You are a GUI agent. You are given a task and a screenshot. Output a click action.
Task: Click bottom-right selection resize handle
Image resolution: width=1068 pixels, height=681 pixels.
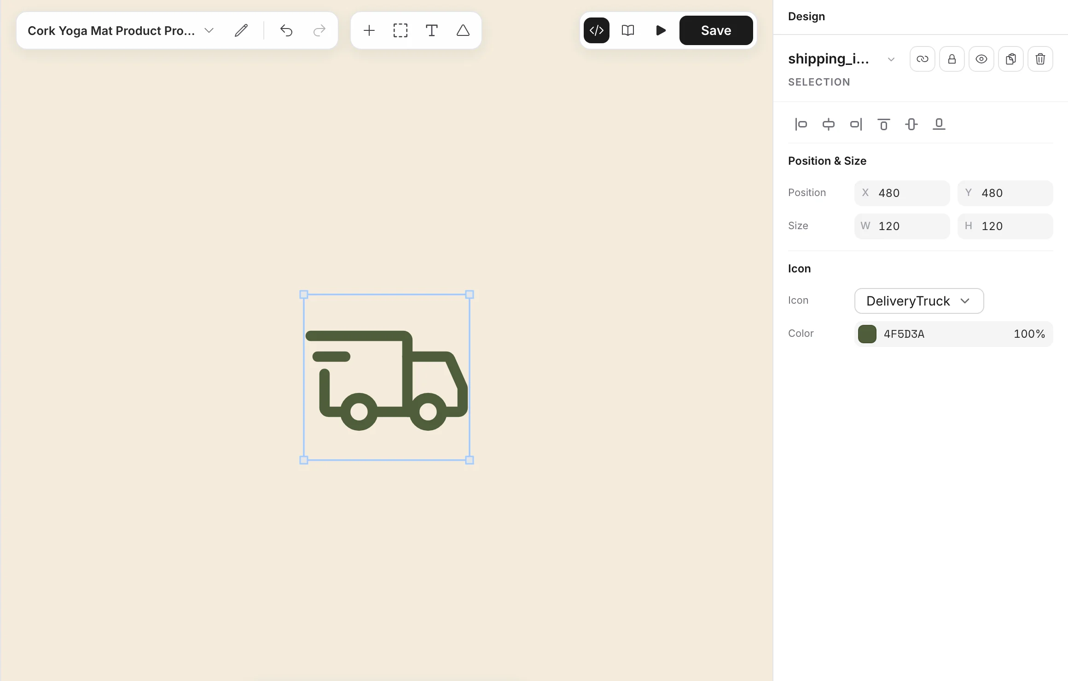pyautogui.click(x=470, y=460)
